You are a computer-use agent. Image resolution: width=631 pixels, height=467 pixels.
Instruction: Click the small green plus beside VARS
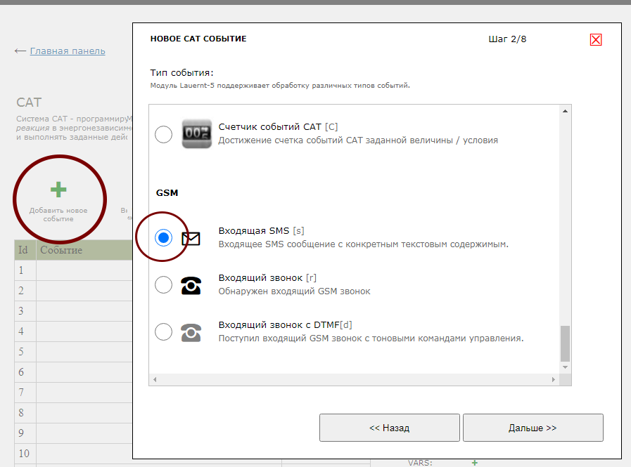pyautogui.click(x=474, y=463)
